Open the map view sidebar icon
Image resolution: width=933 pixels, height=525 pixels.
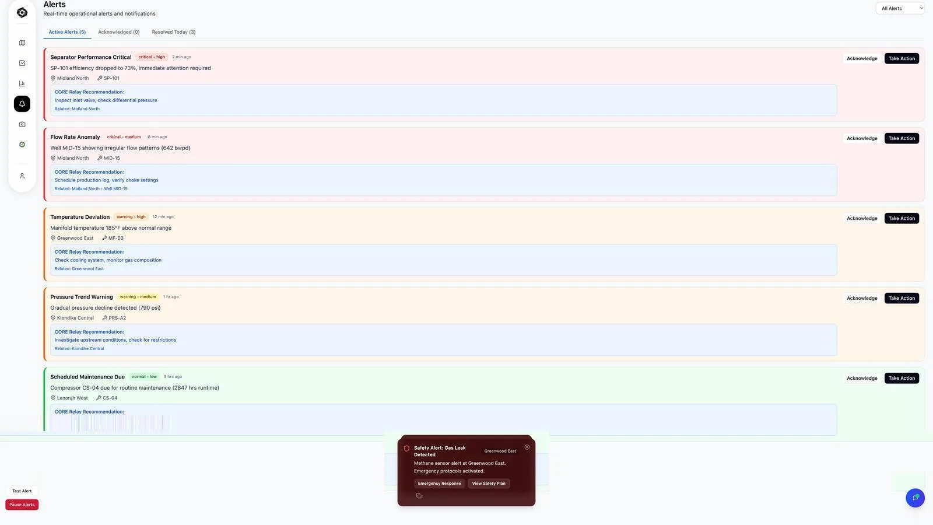click(22, 43)
